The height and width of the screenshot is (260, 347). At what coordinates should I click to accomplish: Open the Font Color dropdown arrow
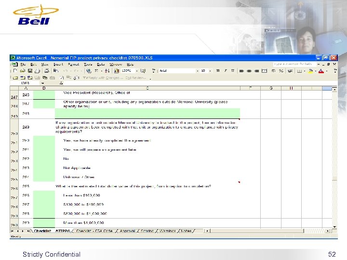click(327, 71)
